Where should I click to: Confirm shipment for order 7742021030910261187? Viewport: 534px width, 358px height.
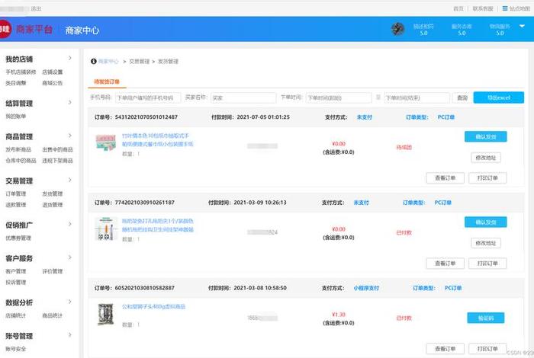coord(486,222)
